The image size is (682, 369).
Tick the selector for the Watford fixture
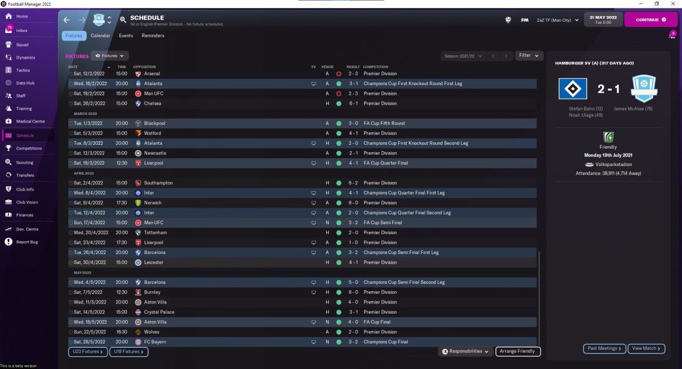click(71, 133)
